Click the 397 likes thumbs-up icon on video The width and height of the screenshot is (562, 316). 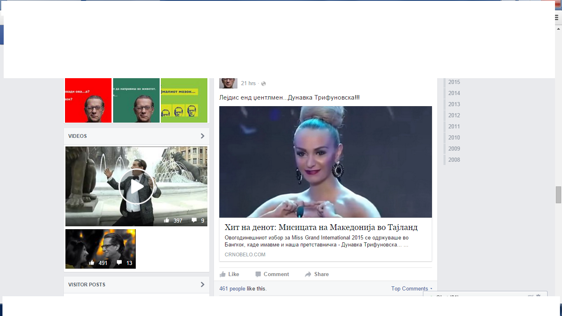click(167, 221)
